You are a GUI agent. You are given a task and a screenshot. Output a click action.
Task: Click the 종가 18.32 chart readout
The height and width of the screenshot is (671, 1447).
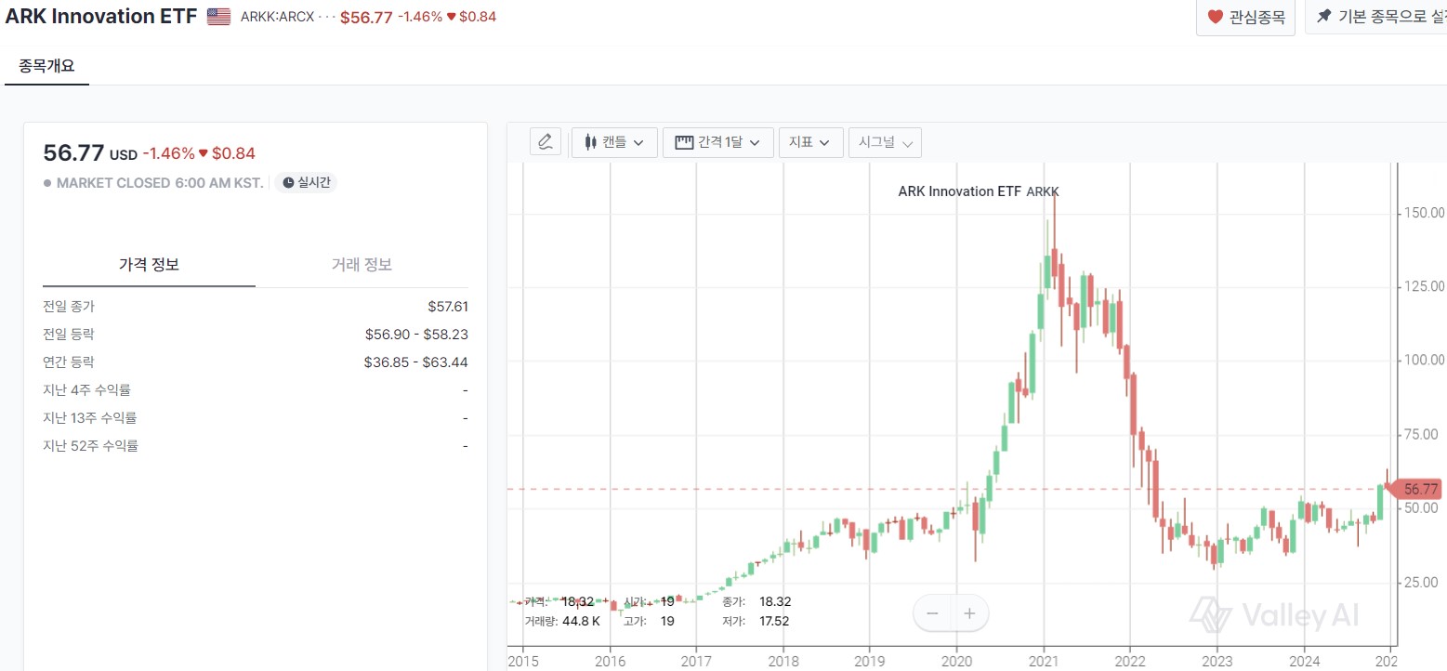[x=756, y=601]
